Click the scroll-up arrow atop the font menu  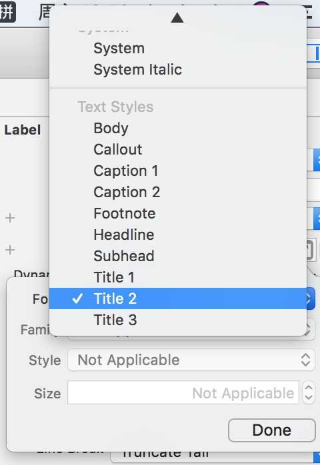[177, 18]
